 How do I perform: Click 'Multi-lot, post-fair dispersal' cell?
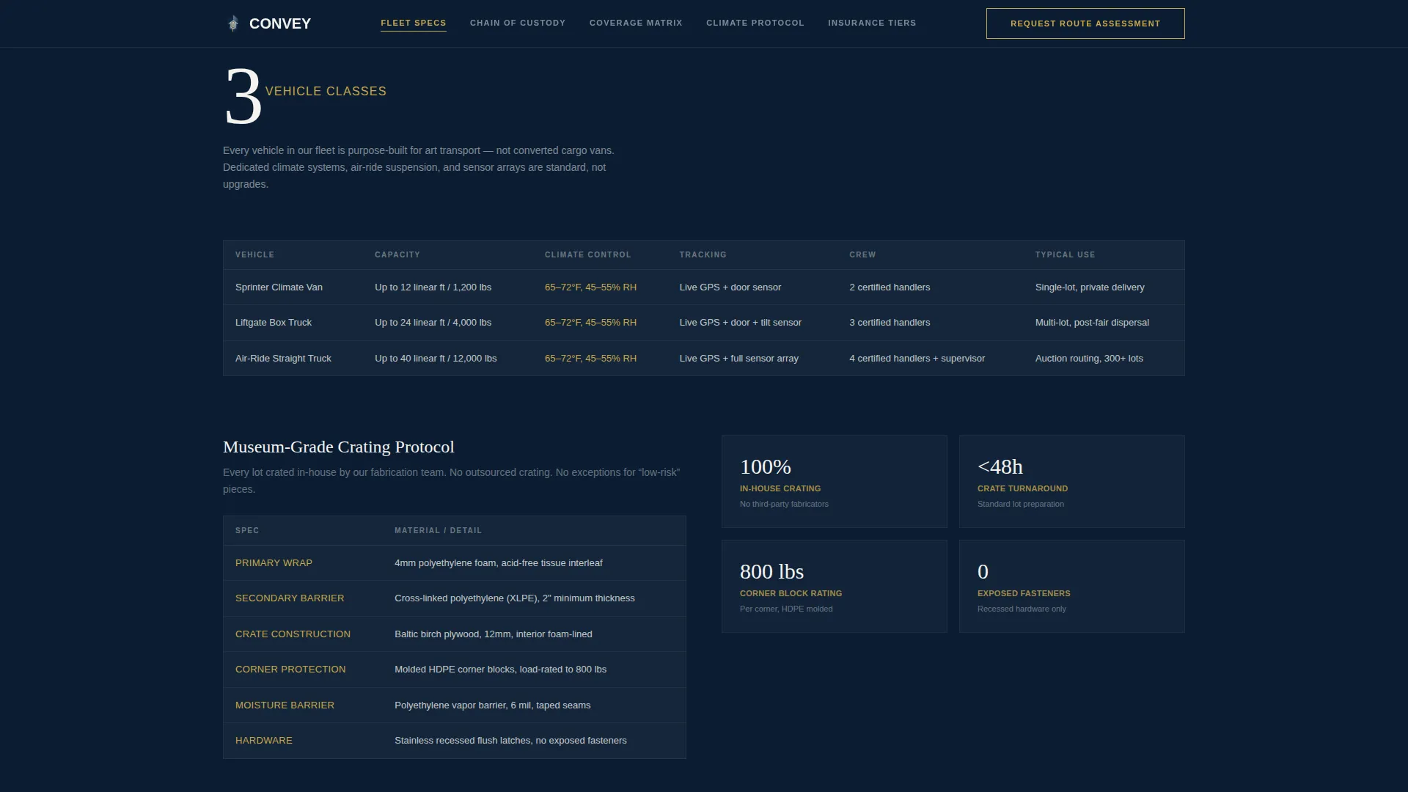tap(1092, 323)
